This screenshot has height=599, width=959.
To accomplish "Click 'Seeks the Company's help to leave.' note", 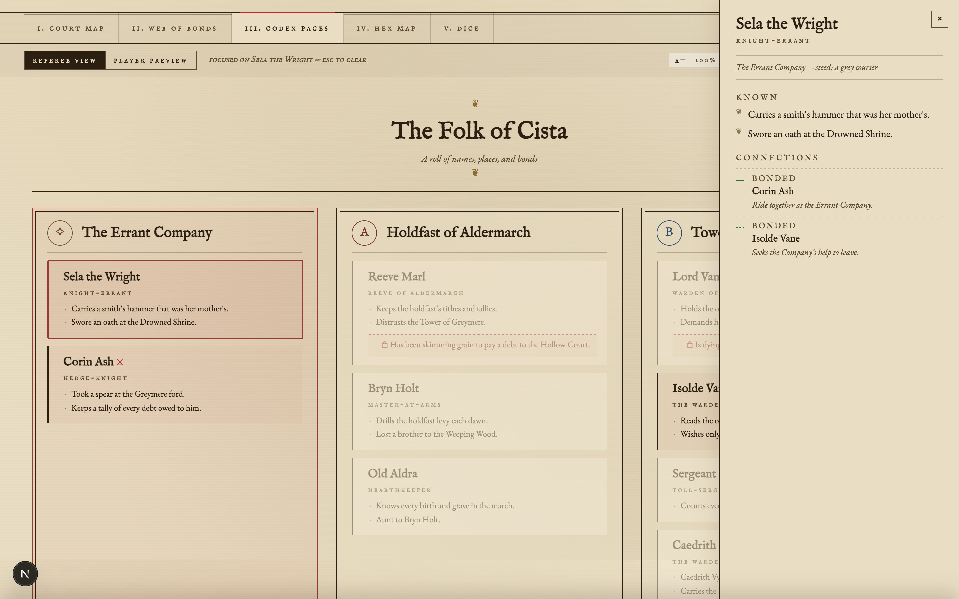I will (805, 252).
